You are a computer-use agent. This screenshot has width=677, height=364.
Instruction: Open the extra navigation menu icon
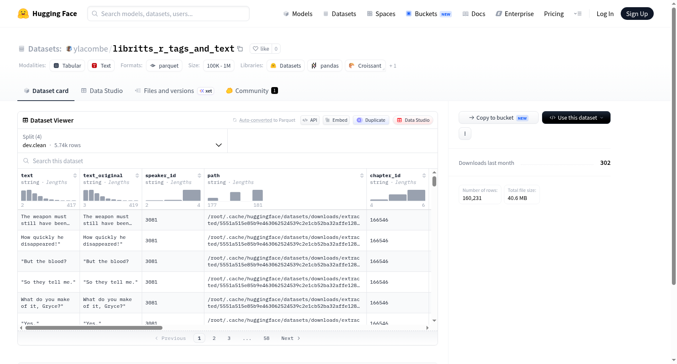click(x=578, y=14)
